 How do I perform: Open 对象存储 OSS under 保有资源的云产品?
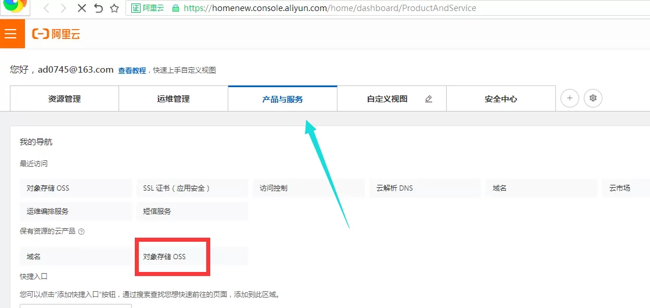[x=192, y=256]
